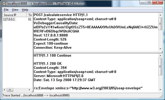
Task: Click the down arrow of request pane scrollbar
Action: tap(160, 49)
